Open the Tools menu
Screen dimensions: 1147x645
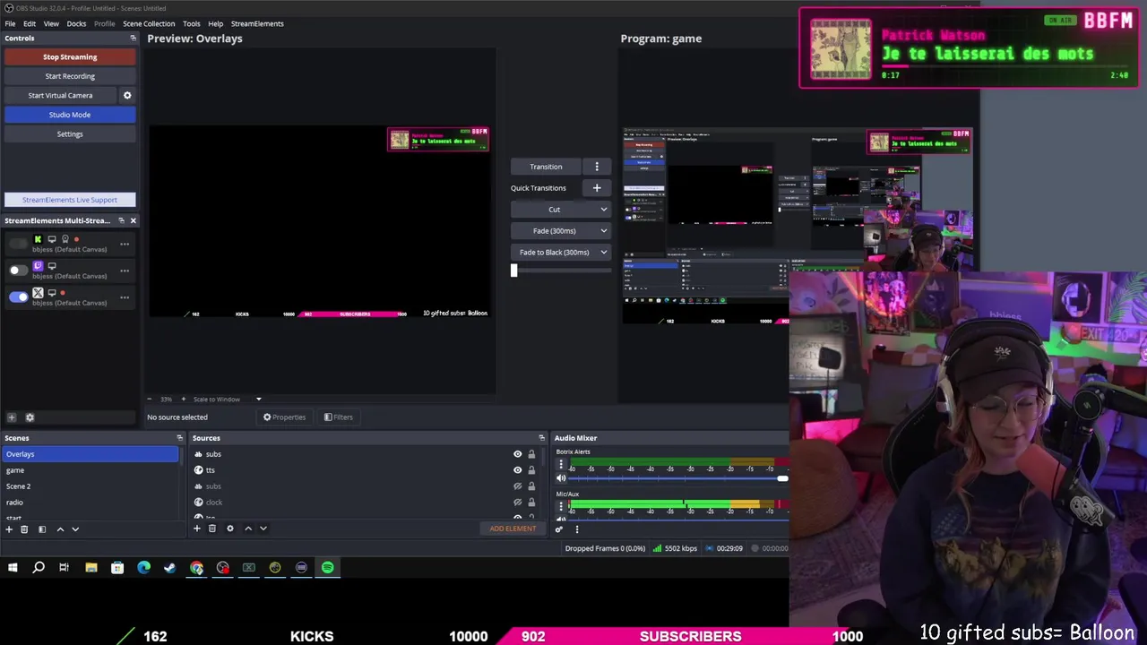(191, 23)
